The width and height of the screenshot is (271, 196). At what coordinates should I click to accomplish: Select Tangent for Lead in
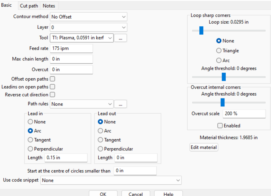pyautogui.click(x=30, y=140)
